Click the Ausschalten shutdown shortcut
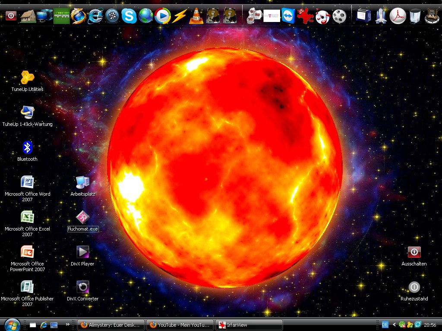Image resolution: width=442 pixels, height=331 pixels. tap(414, 252)
